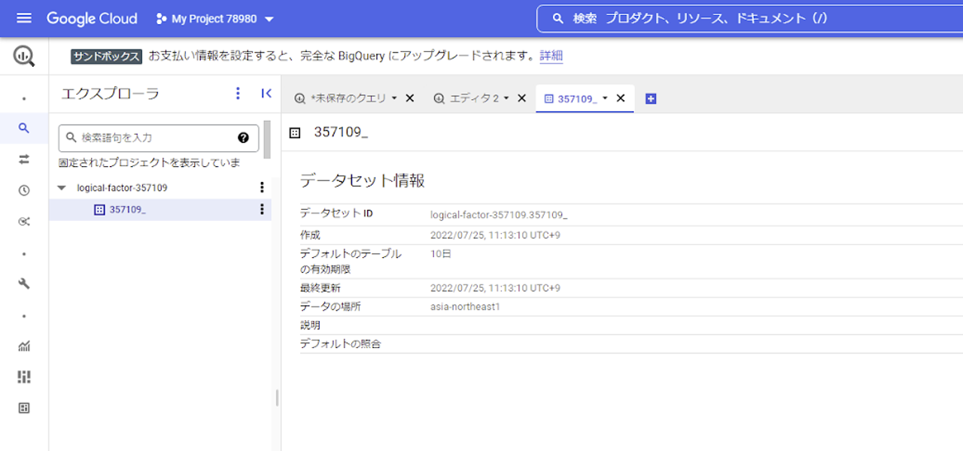
Task: Open Explorer panel three-dot options menu
Action: [238, 93]
